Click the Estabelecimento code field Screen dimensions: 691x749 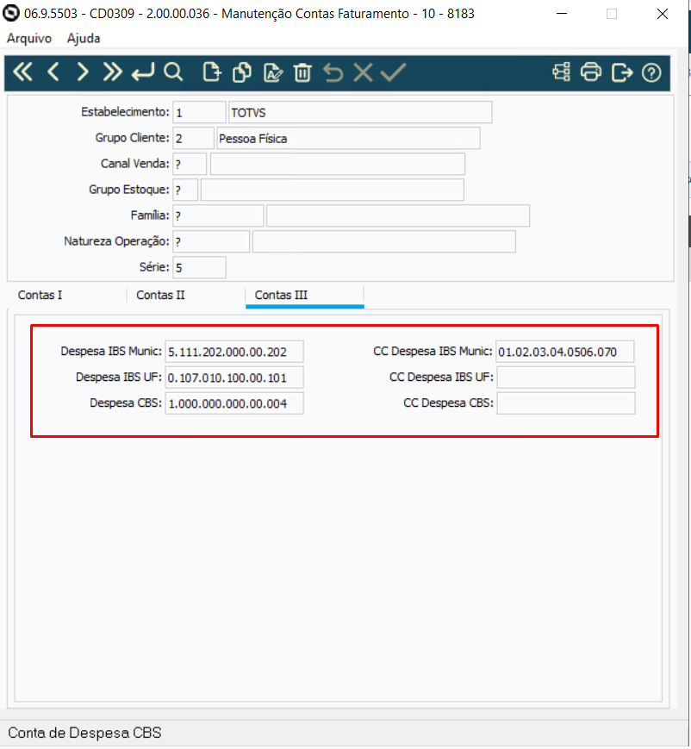pos(199,112)
